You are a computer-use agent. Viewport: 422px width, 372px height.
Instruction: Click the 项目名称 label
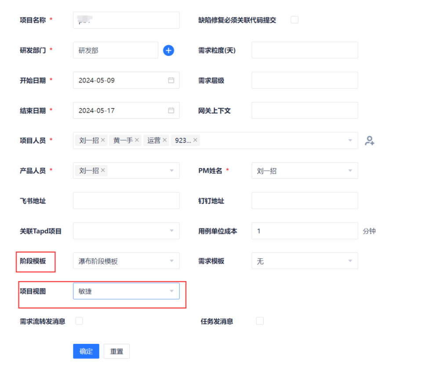click(x=33, y=20)
